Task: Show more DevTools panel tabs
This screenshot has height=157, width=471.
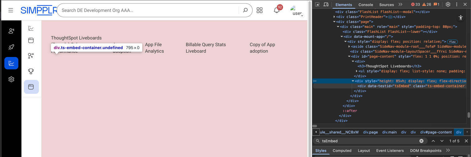Action: coord(400,4)
